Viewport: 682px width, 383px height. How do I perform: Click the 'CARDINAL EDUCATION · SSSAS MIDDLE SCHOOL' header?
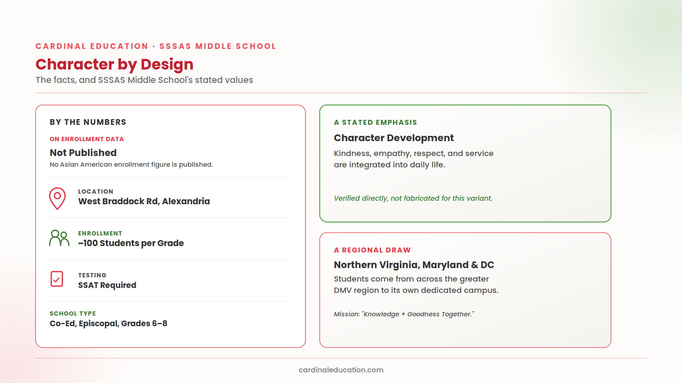point(156,46)
